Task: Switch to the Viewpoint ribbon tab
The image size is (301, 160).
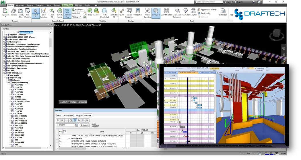Action: point(20,5)
